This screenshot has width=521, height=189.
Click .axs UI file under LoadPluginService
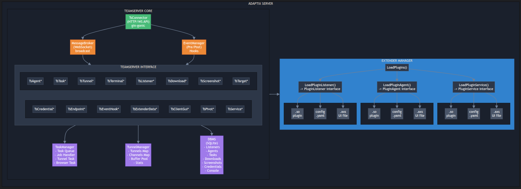(497, 114)
